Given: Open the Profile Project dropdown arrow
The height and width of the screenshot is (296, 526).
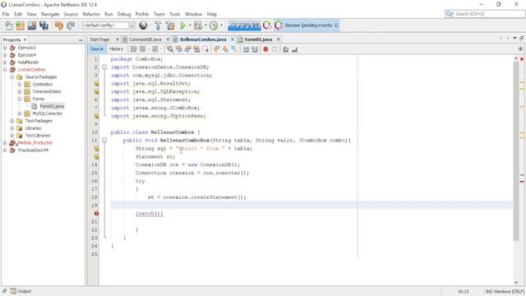Looking at the screenshot, I should pyautogui.click(x=221, y=25).
